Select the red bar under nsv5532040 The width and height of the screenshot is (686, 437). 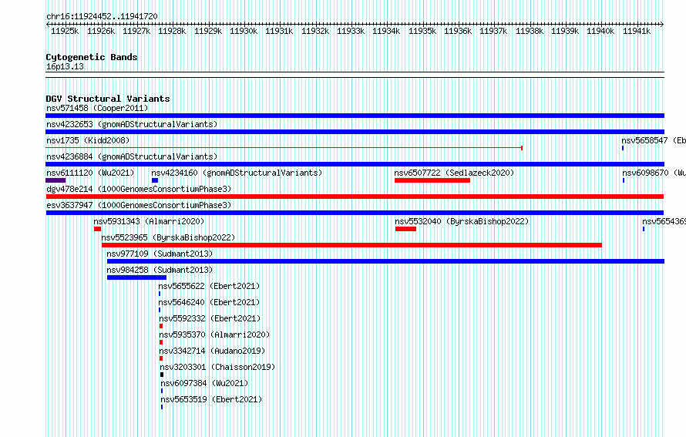tap(405, 229)
